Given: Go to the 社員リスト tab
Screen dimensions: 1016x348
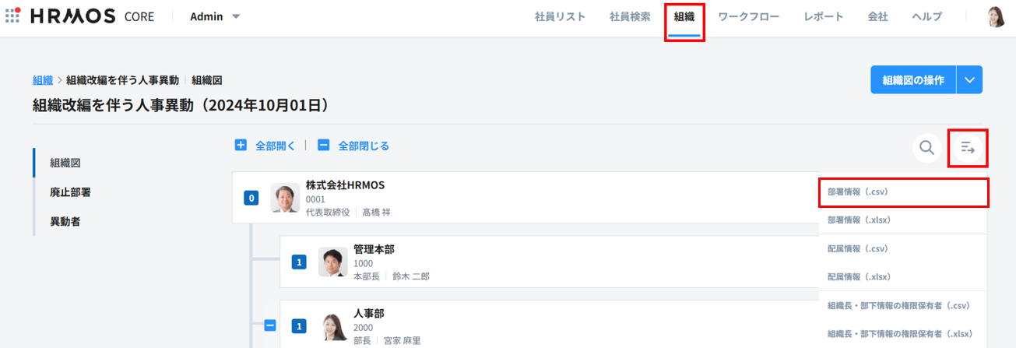Looking at the screenshot, I should (560, 16).
